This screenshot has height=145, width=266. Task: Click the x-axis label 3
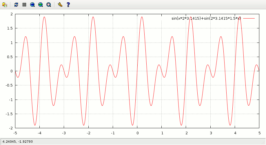[211, 133]
